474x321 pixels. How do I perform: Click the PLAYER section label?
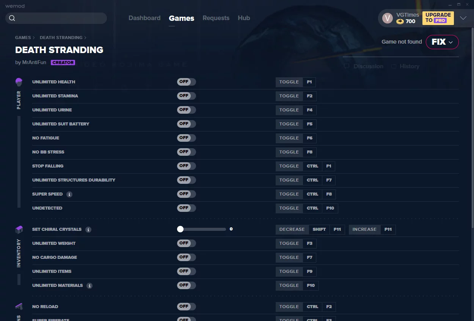19,100
